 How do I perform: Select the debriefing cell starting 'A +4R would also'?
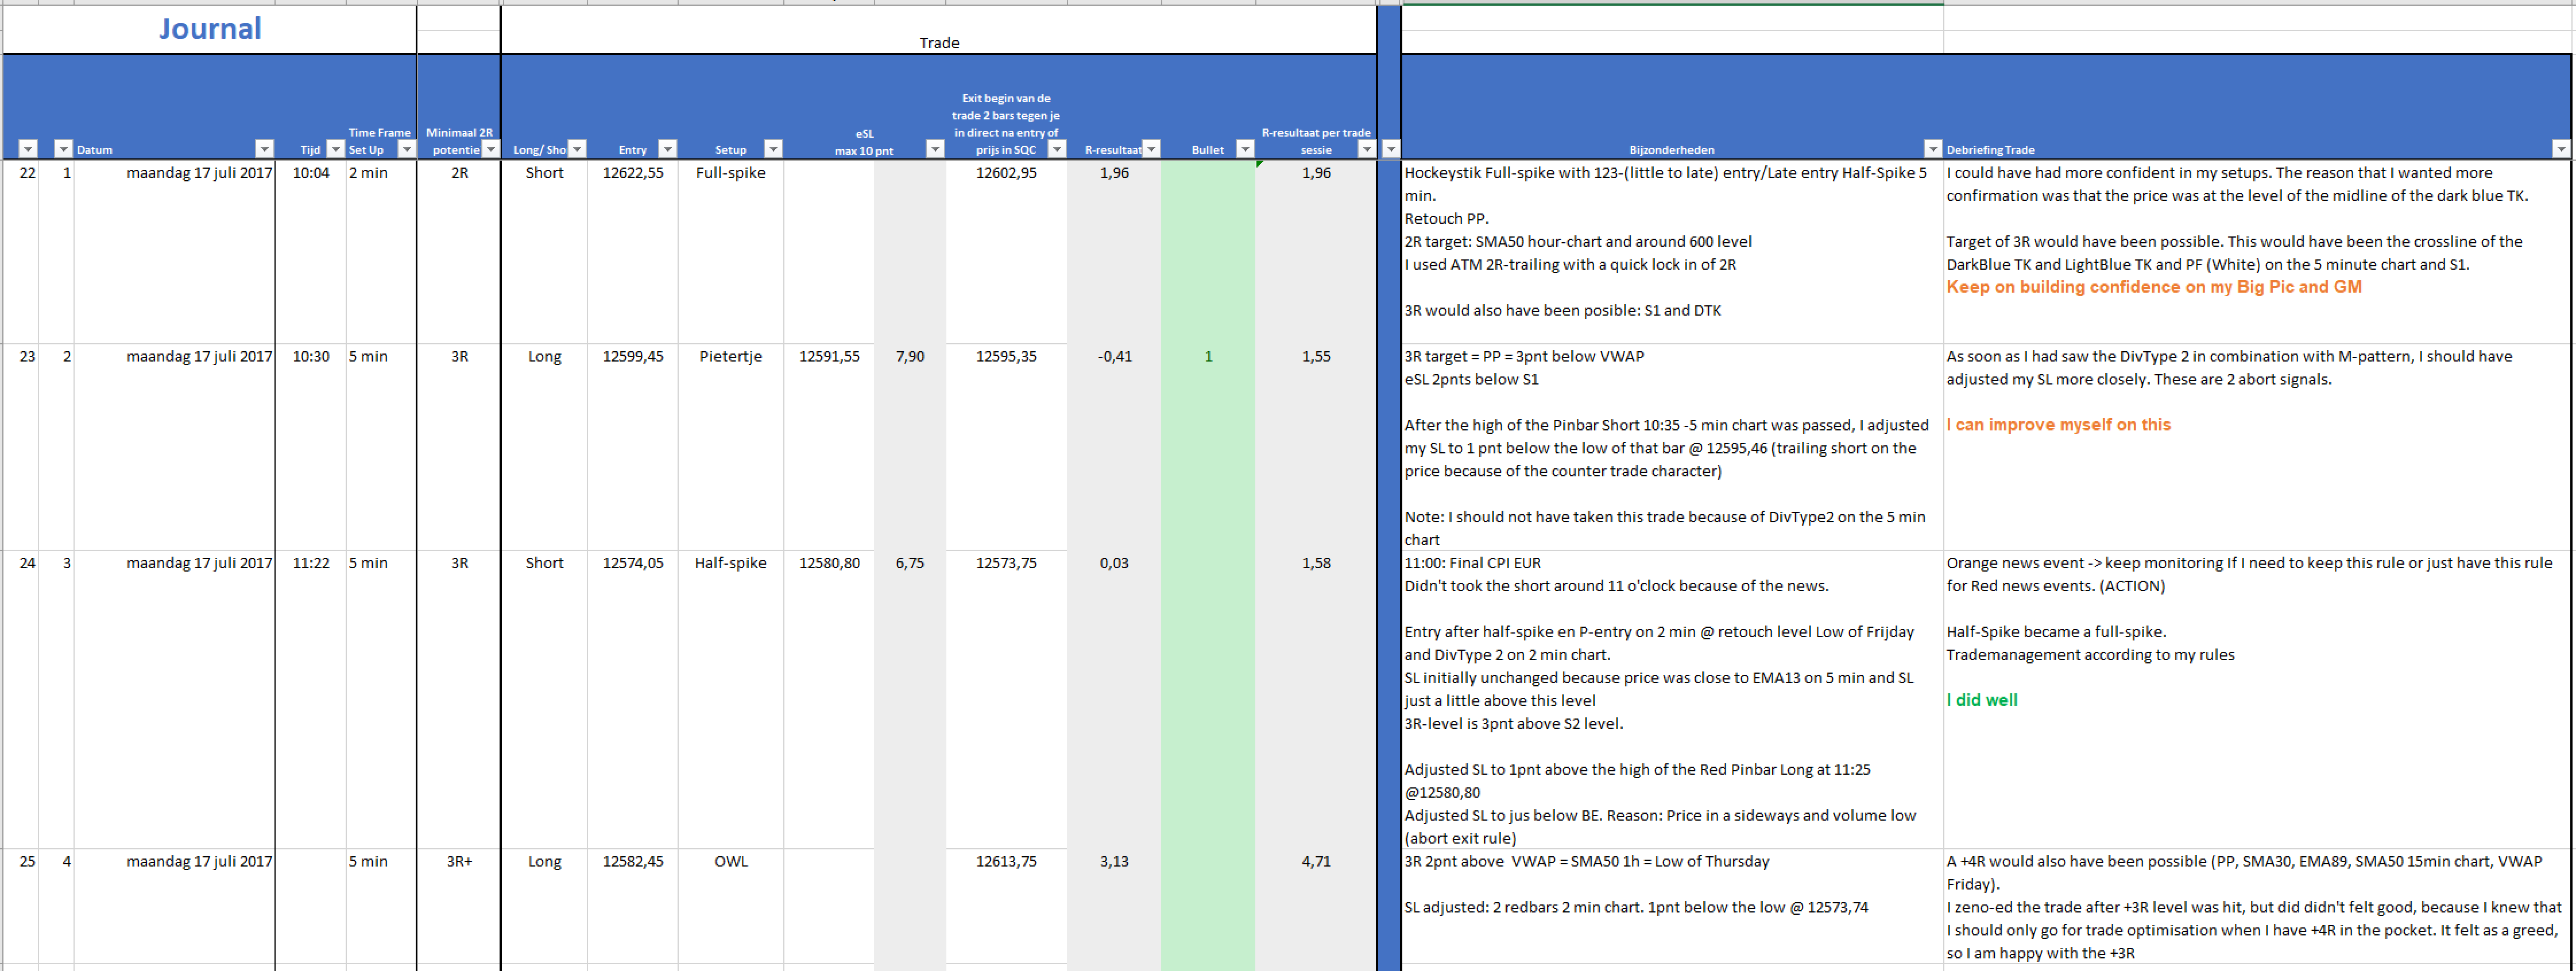(2258, 907)
